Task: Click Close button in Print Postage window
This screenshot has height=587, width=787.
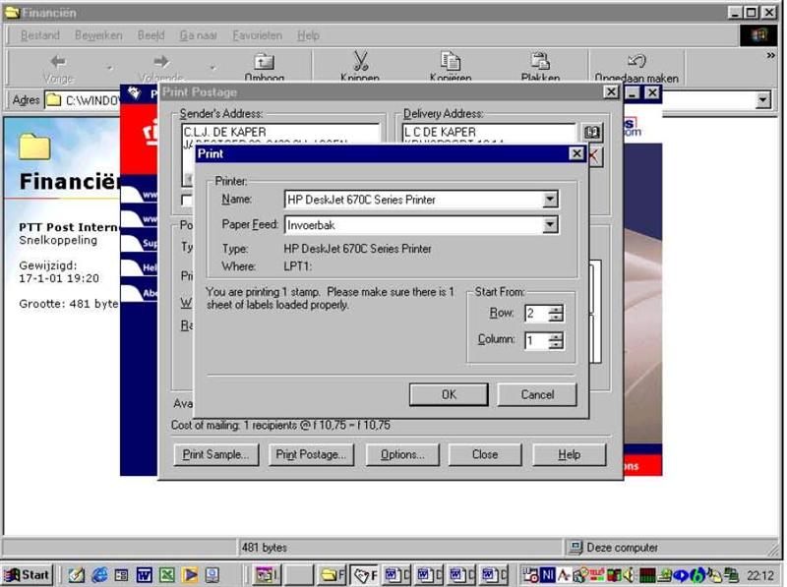Action: click(485, 454)
